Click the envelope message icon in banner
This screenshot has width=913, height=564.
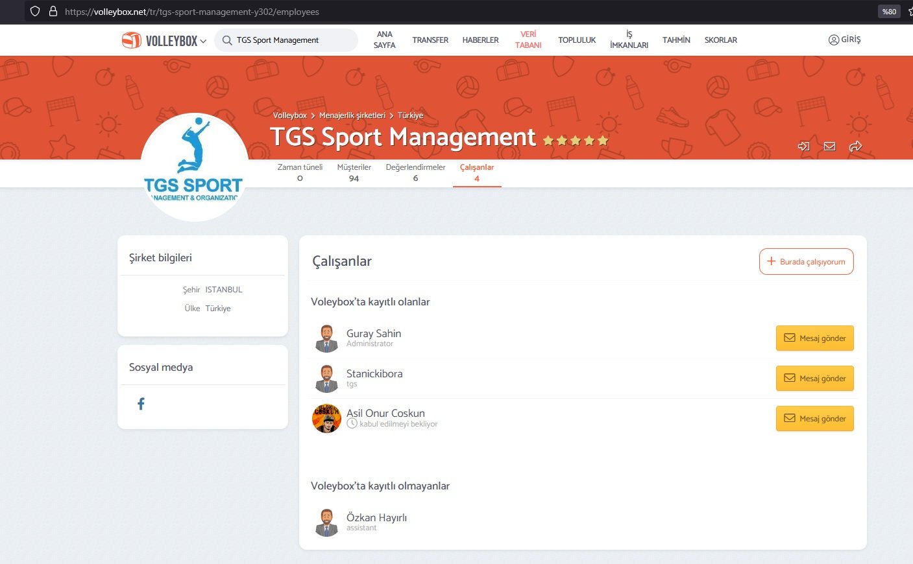[x=829, y=147]
